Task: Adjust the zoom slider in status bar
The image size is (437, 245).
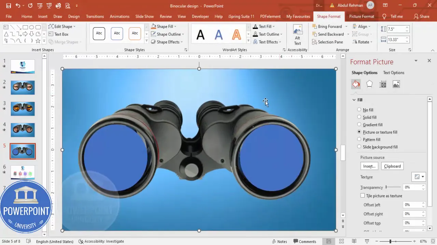Action: click(396, 241)
